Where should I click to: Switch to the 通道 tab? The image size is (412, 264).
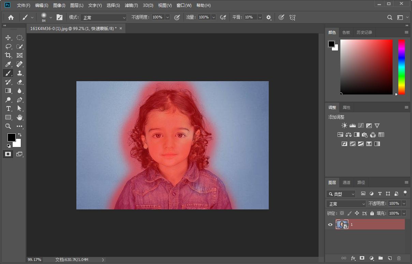click(346, 182)
